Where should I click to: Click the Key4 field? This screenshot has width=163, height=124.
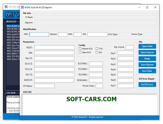[x=126, y=69]
